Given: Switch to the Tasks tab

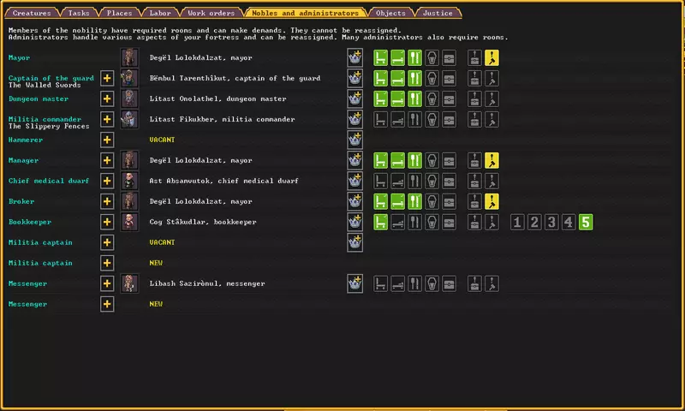Looking at the screenshot, I should pos(79,13).
